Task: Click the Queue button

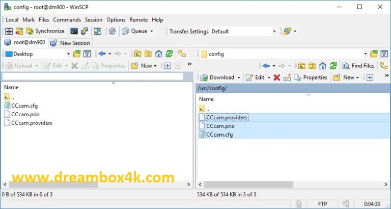Action: click(x=134, y=31)
